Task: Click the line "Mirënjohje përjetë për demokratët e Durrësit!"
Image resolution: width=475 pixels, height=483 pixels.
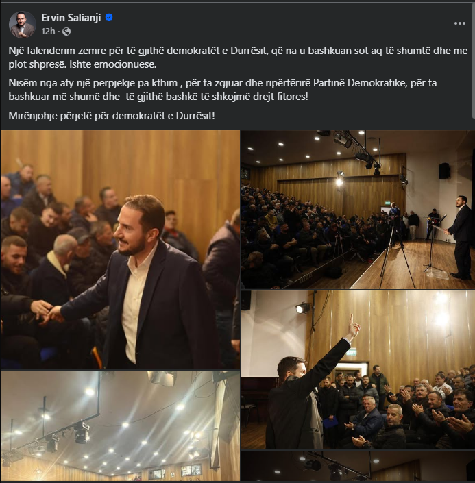Action: [112, 116]
